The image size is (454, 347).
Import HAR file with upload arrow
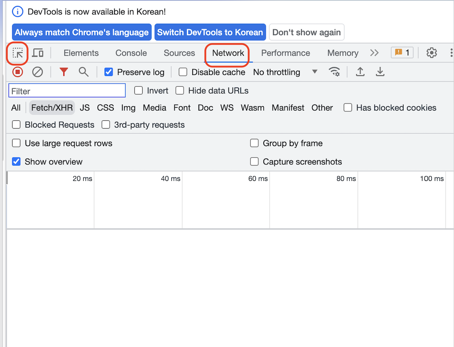click(360, 72)
